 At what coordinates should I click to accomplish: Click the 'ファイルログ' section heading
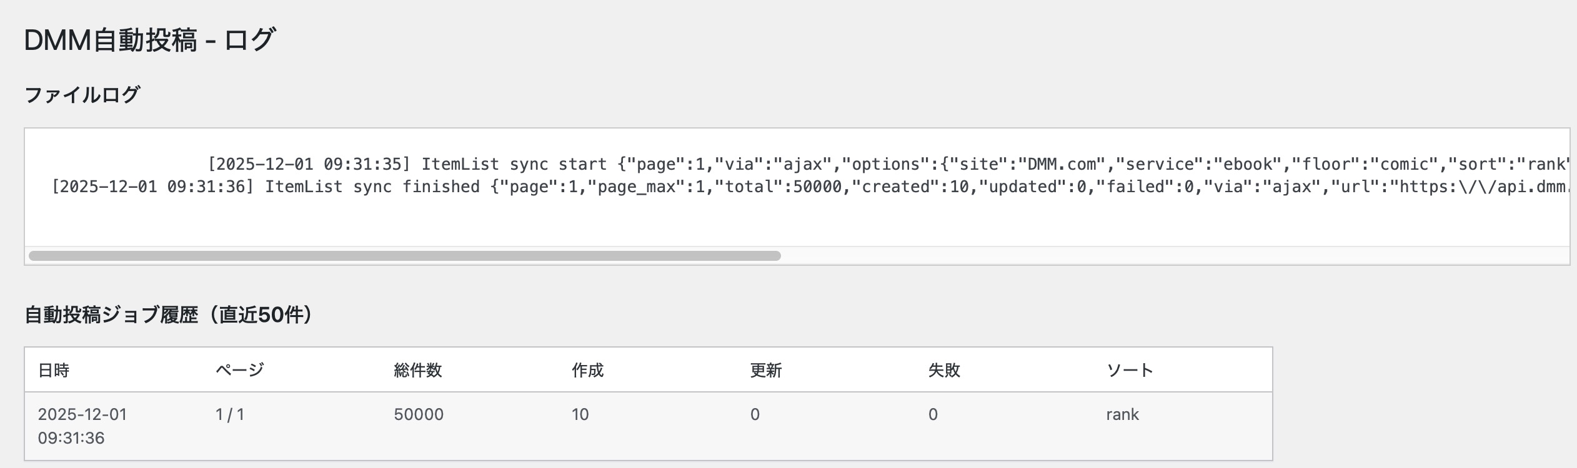click(x=82, y=95)
